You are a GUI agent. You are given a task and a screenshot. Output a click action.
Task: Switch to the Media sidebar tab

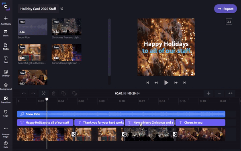tap(6, 46)
